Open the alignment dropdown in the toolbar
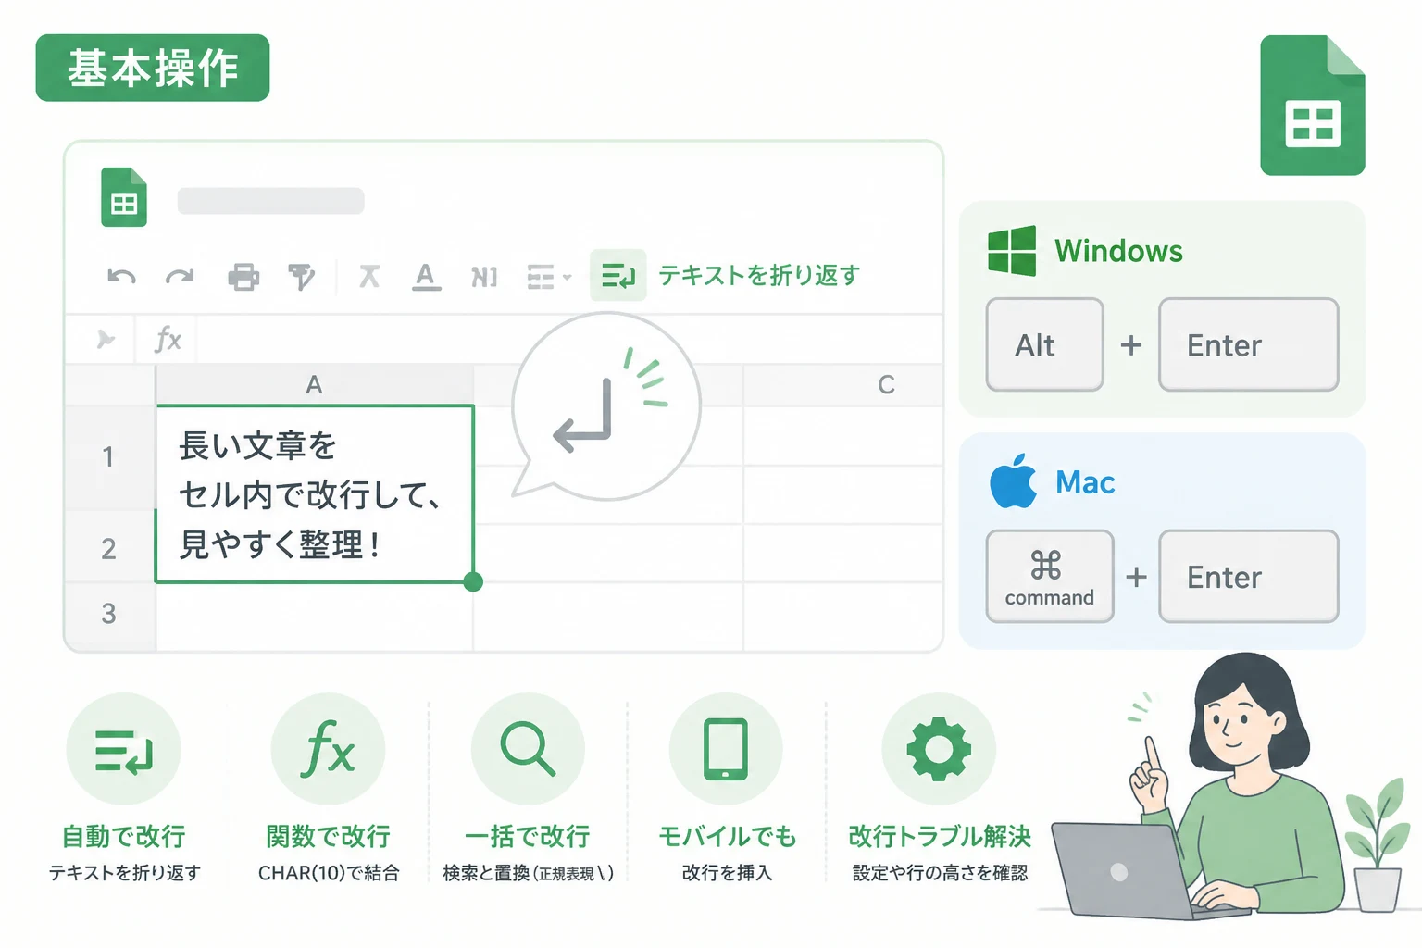This screenshot has width=1422, height=948. pyautogui.click(x=549, y=277)
